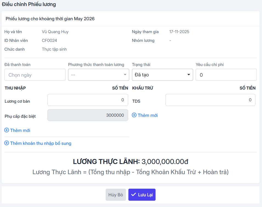Click the Lương cơ bản amount field
Viewport: 262px width, 207px height.
tap(88, 100)
